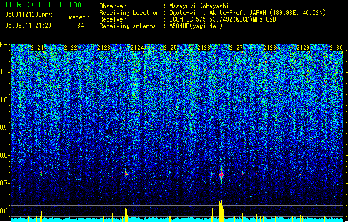349x222 pixels.
Task: Click the 'meteor' label
Action: click(79, 17)
